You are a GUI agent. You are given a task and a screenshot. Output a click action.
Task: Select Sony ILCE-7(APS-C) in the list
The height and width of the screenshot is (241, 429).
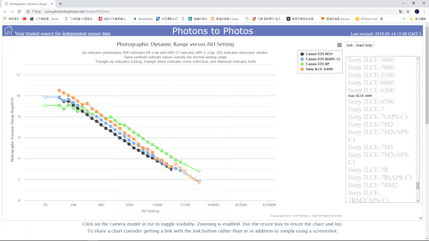pyautogui.click(x=378, y=117)
